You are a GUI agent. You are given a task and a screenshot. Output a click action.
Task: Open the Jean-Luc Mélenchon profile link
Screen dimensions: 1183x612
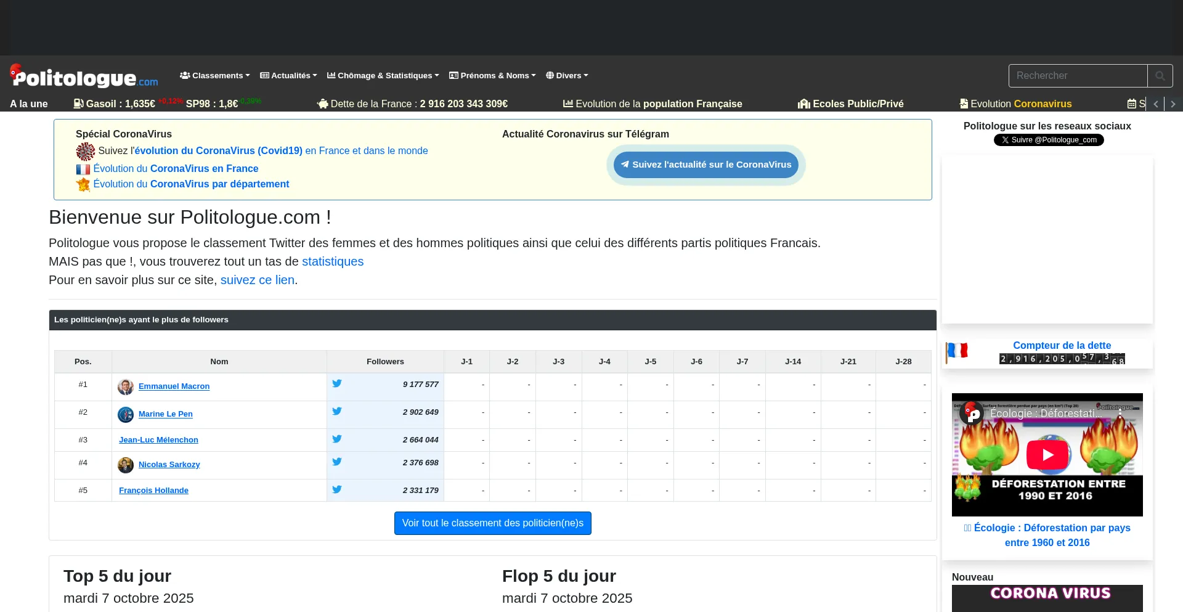pyautogui.click(x=158, y=440)
